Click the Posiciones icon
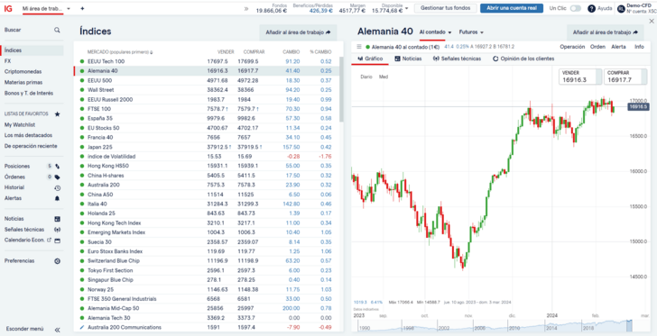Image resolution: width=657 pixels, height=336 pixels. [x=58, y=166]
